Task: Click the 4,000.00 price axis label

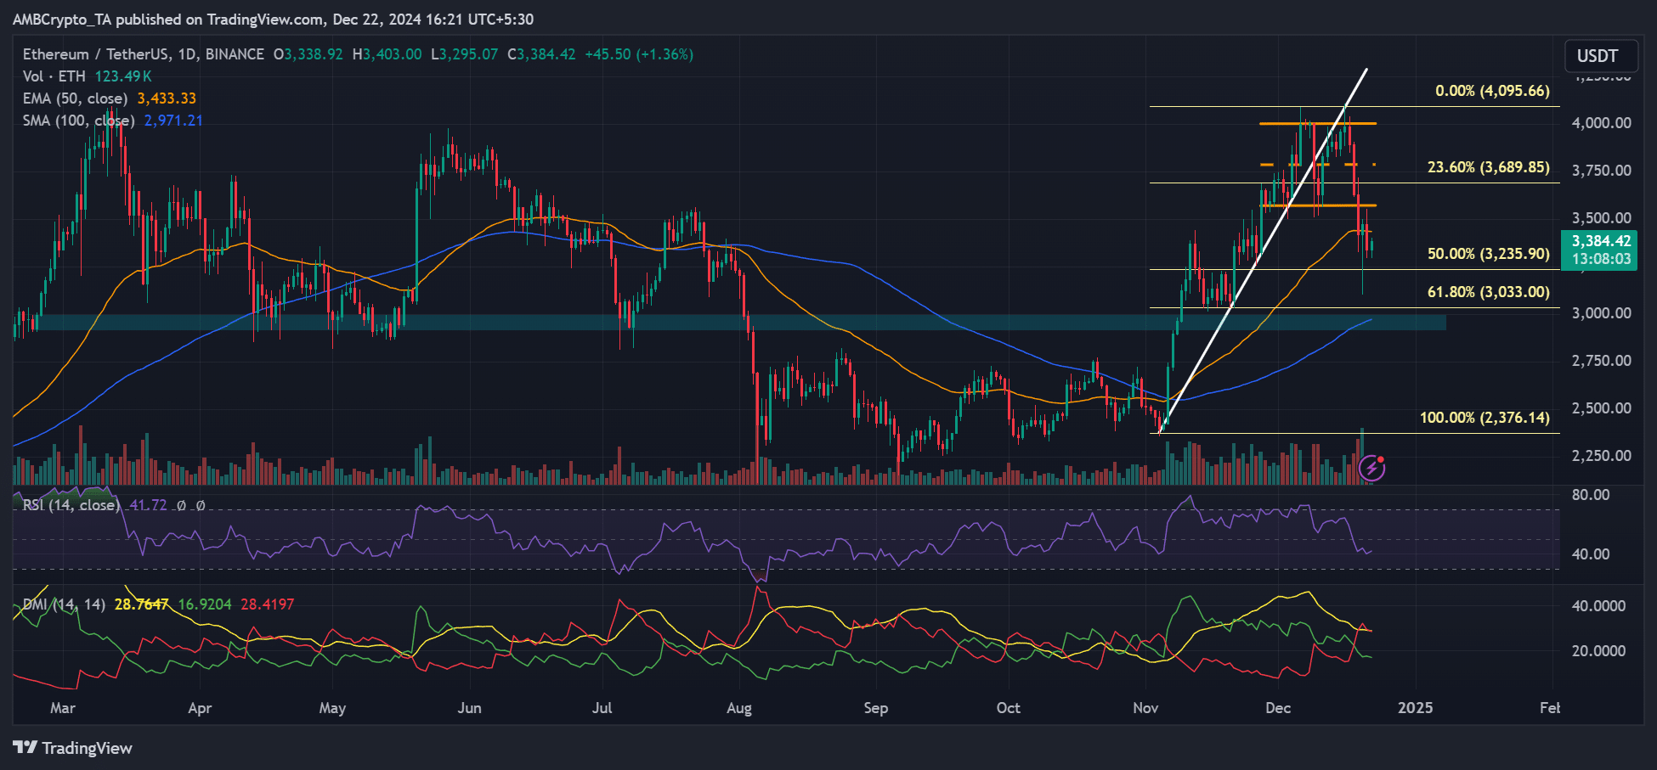Action: pos(1602,123)
